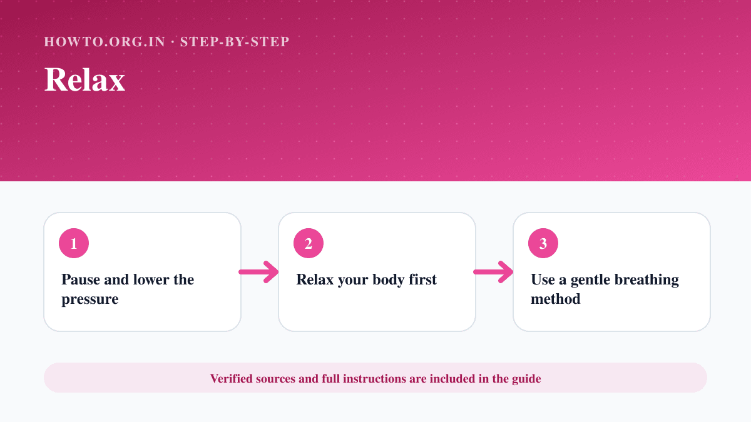
Task: Click the 'Verified sources and full instructions' banner
Action: pos(375,378)
